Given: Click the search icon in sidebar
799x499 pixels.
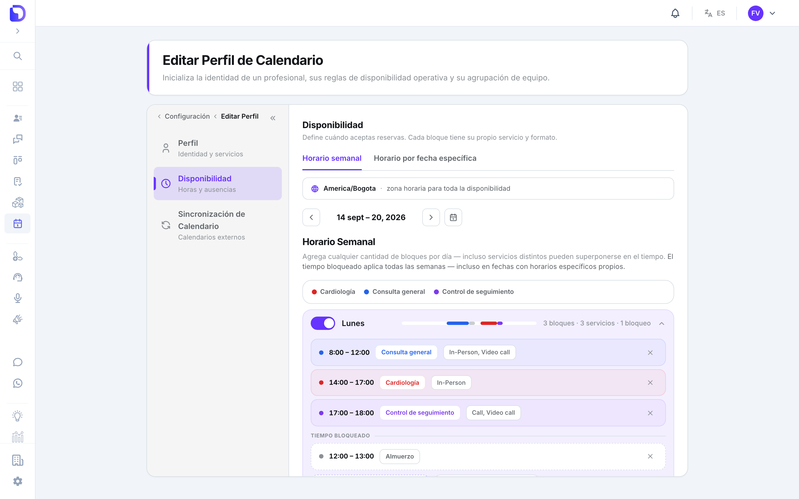Looking at the screenshot, I should tap(17, 56).
